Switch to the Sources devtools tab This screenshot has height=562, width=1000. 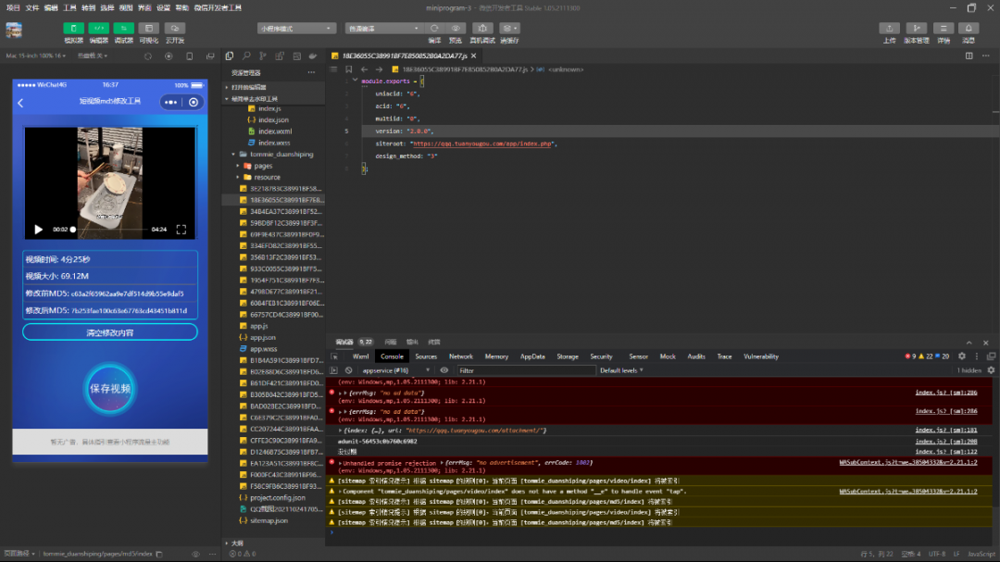click(x=426, y=356)
